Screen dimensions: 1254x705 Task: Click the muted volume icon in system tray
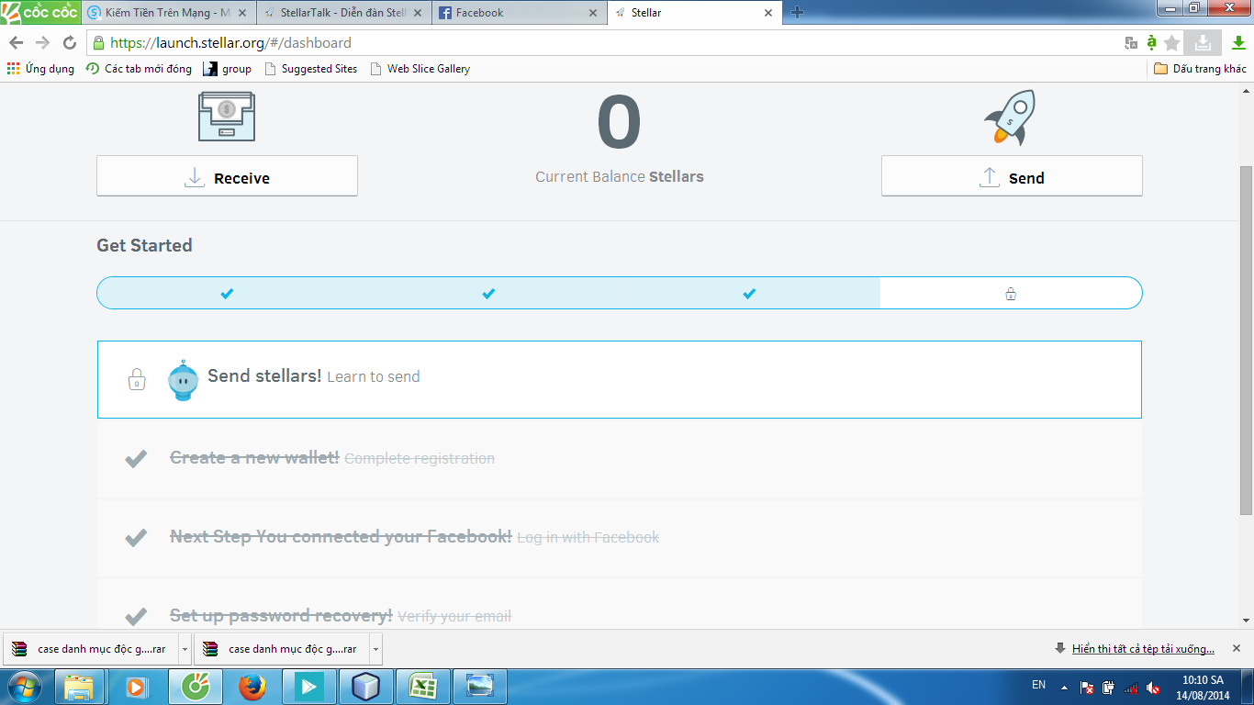point(1153,687)
